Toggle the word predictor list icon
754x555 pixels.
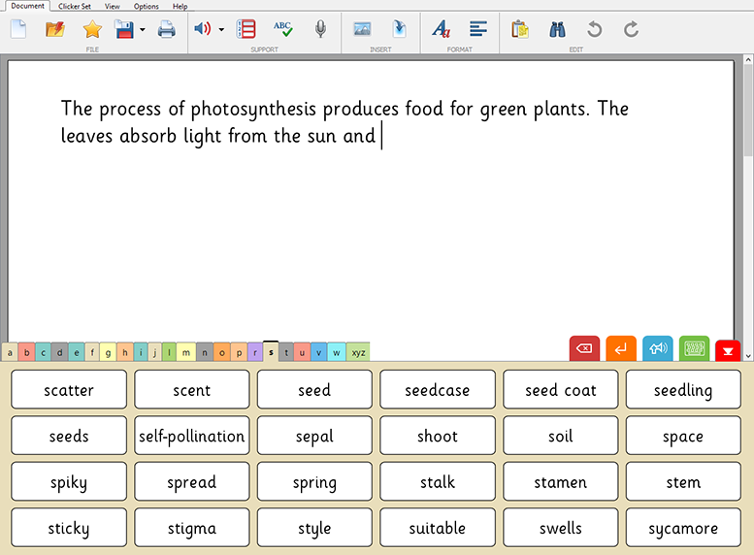[x=246, y=29]
